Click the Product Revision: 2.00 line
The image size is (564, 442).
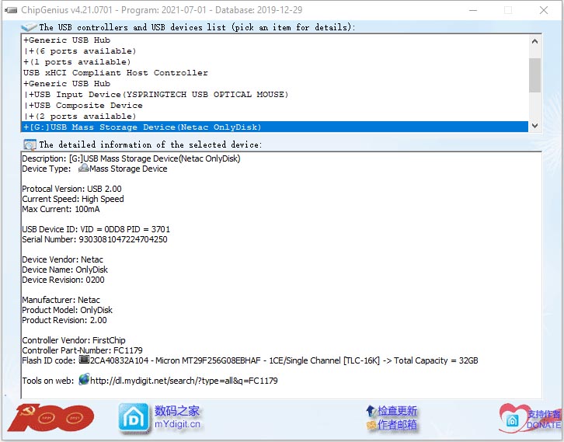pos(64,320)
